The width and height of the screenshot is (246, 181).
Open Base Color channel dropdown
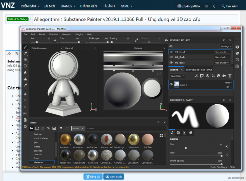178,76
